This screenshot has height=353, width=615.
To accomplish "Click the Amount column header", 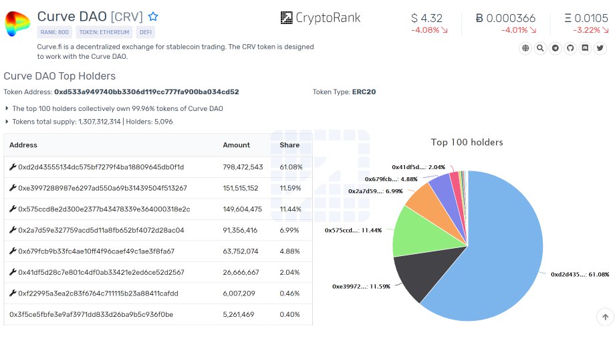I will click(237, 144).
